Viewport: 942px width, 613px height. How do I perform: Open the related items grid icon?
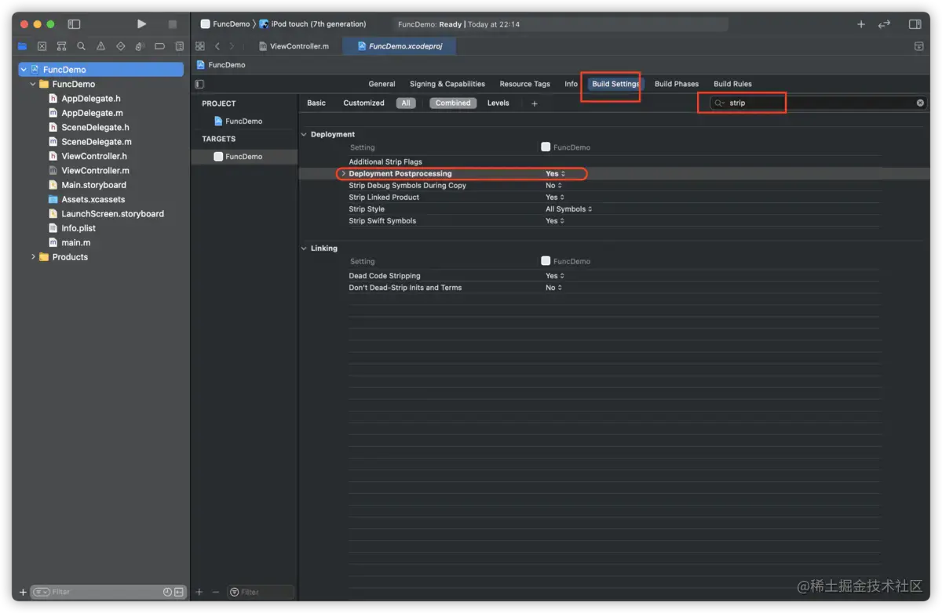pyautogui.click(x=200, y=46)
